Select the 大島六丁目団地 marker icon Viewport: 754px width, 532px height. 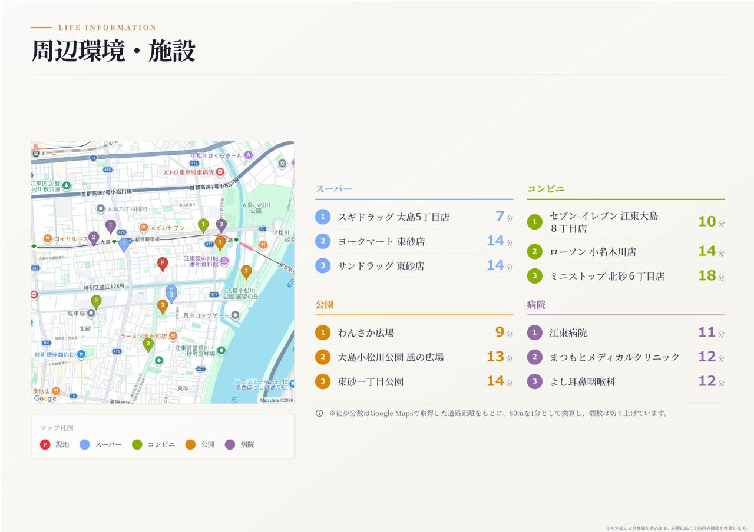[x=101, y=209]
